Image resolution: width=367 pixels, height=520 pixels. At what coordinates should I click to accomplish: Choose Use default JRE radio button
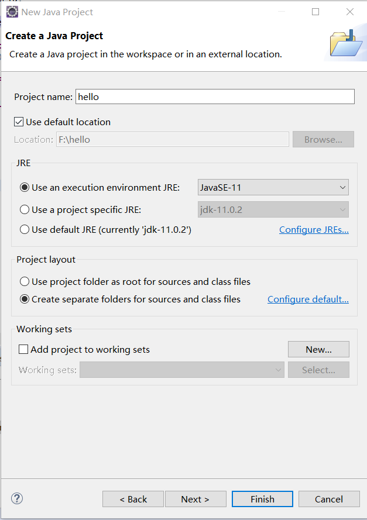pyautogui.click(x=25, y=230)
